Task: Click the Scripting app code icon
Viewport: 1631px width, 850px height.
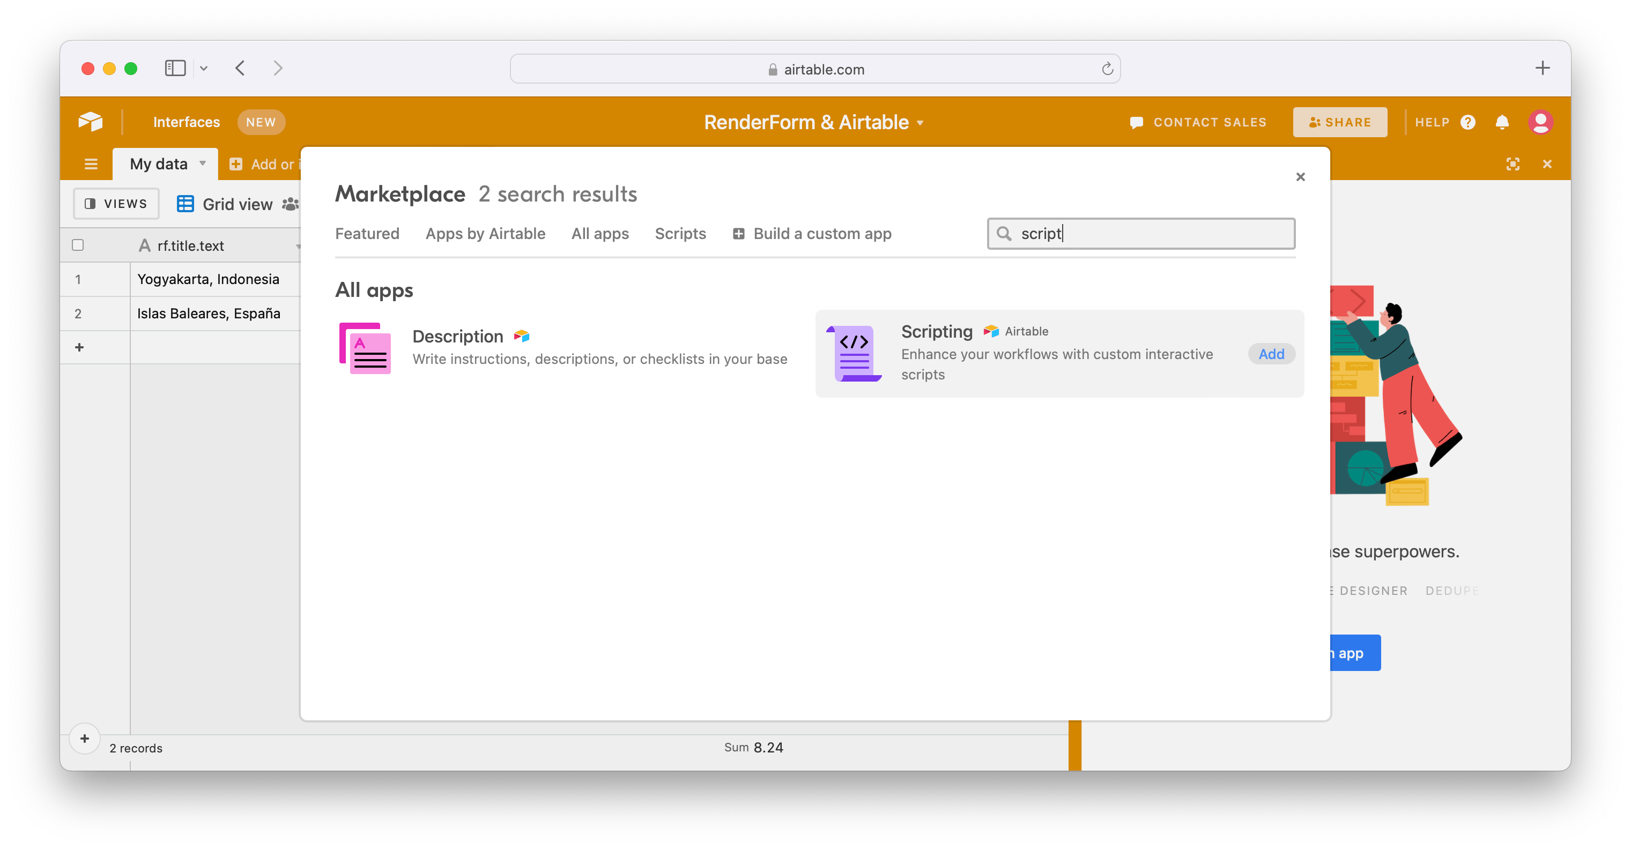Action: click(854, 354)
